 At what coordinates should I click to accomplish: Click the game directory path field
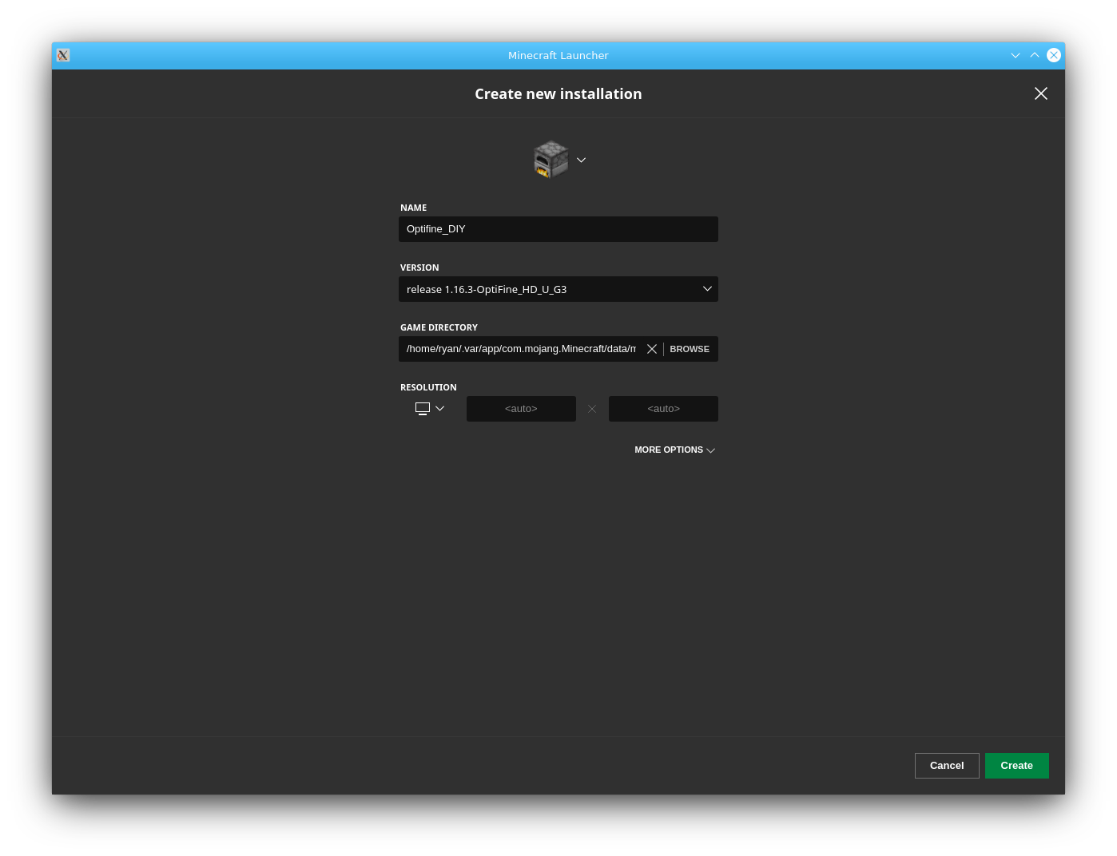(x=521, y=349)
